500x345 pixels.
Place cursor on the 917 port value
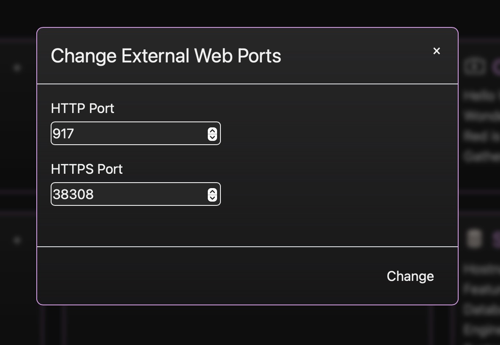63,134
